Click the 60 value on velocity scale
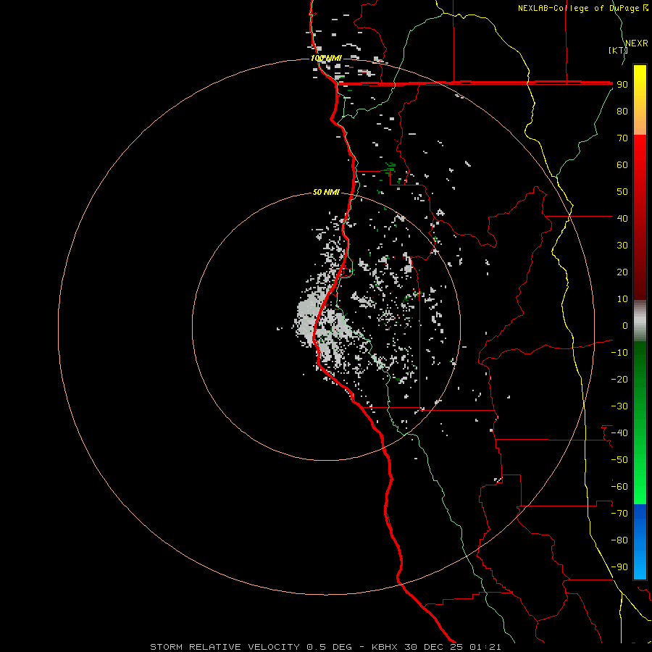This screenshot has width=652, height=652. 622,164
